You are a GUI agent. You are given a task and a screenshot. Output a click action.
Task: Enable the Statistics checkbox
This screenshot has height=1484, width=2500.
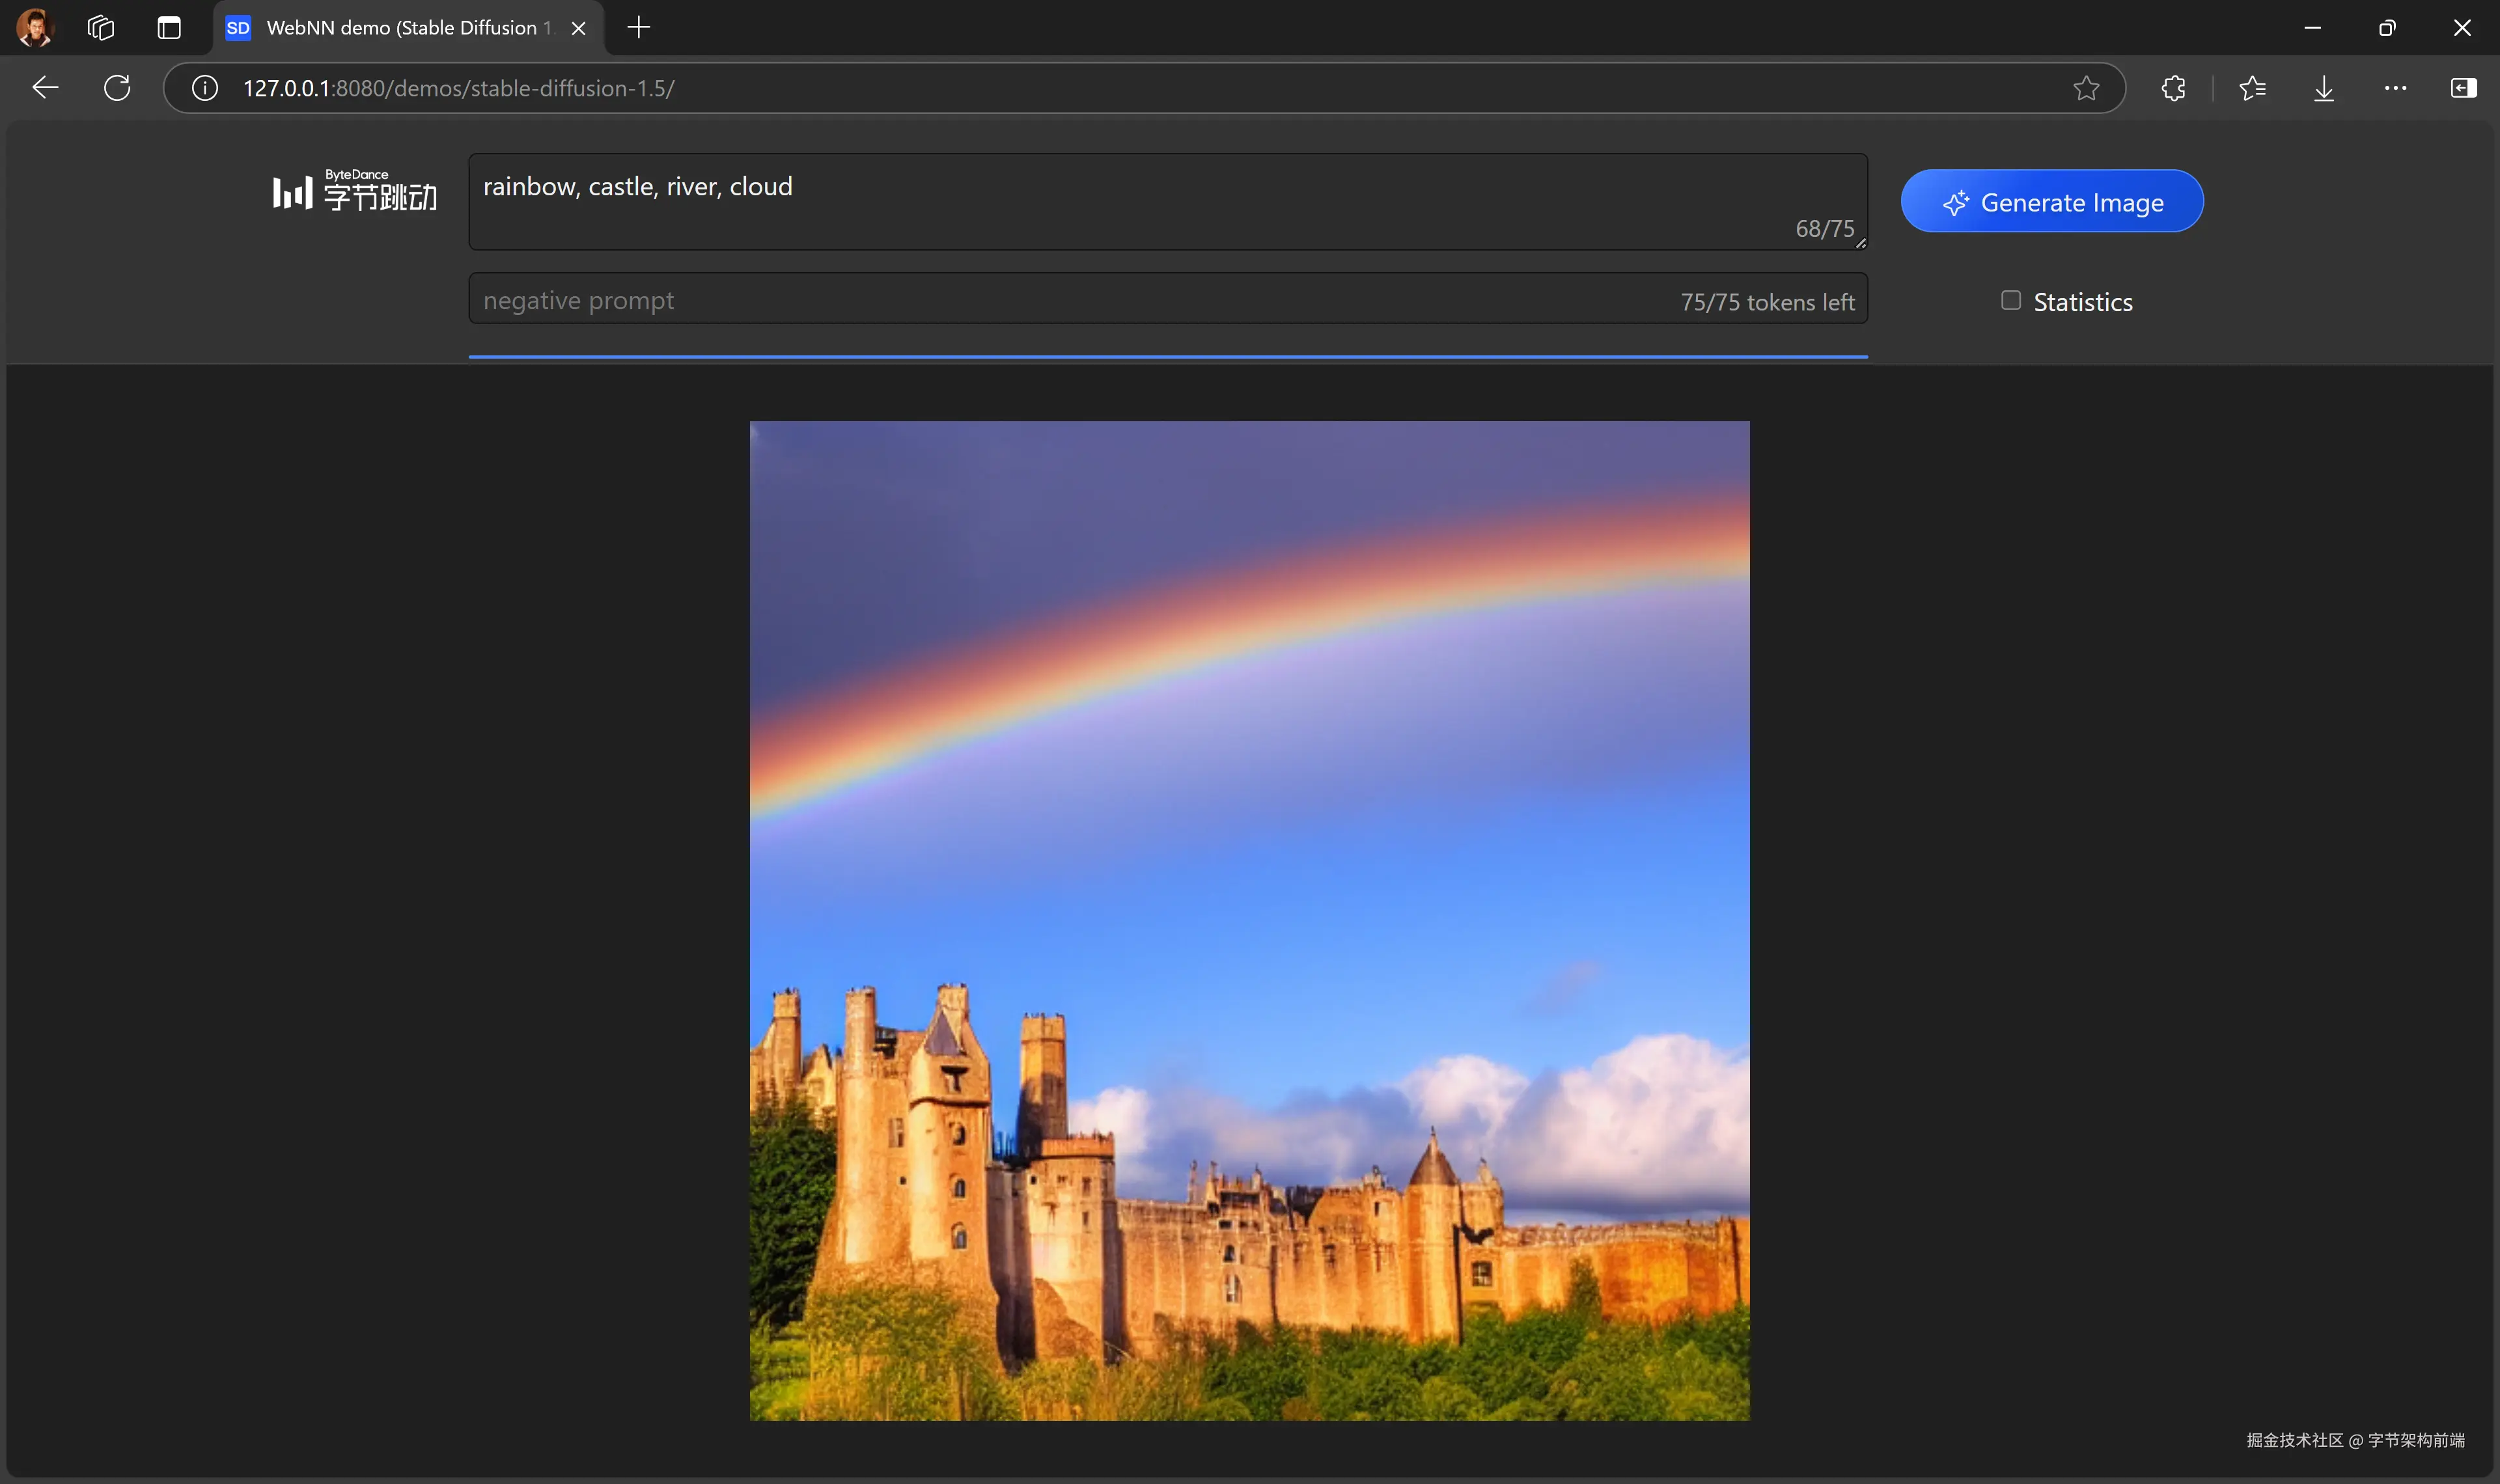pos(2010,301)
